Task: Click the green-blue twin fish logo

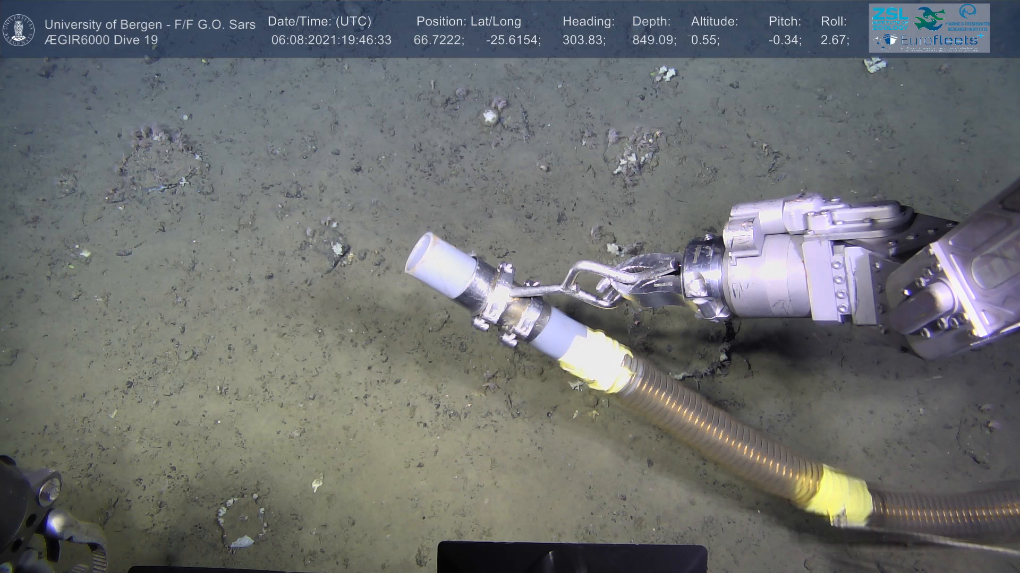Action: click(930, 19)
